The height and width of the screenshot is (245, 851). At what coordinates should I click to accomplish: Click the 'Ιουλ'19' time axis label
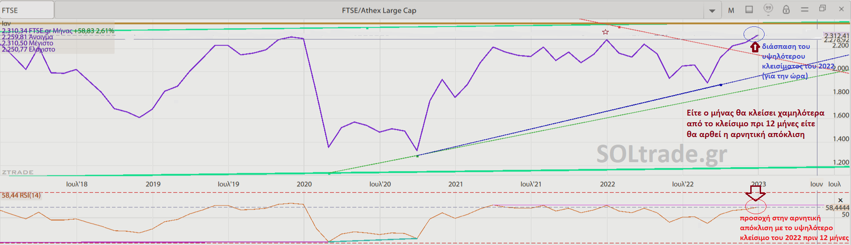228,184
